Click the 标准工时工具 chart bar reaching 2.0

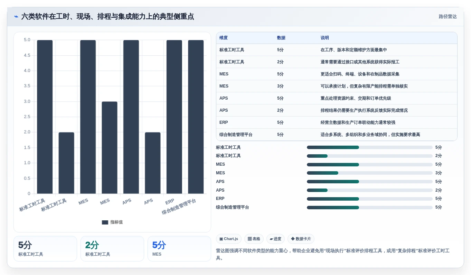[66, 163]
